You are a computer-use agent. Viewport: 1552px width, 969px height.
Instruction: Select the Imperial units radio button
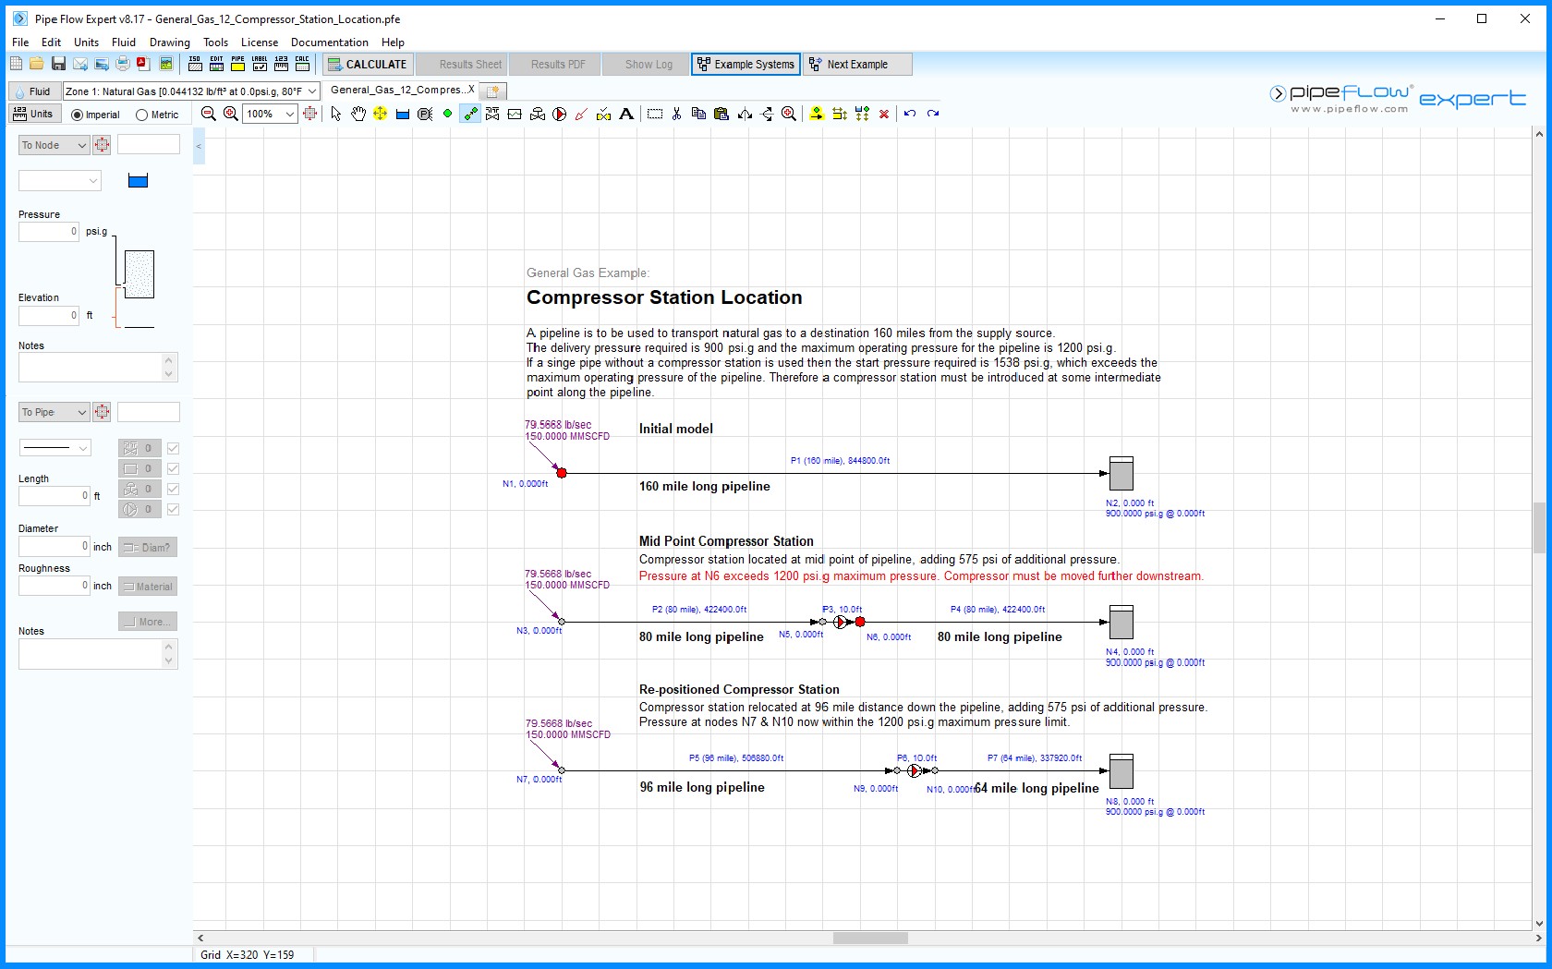[x=77, y=115]
